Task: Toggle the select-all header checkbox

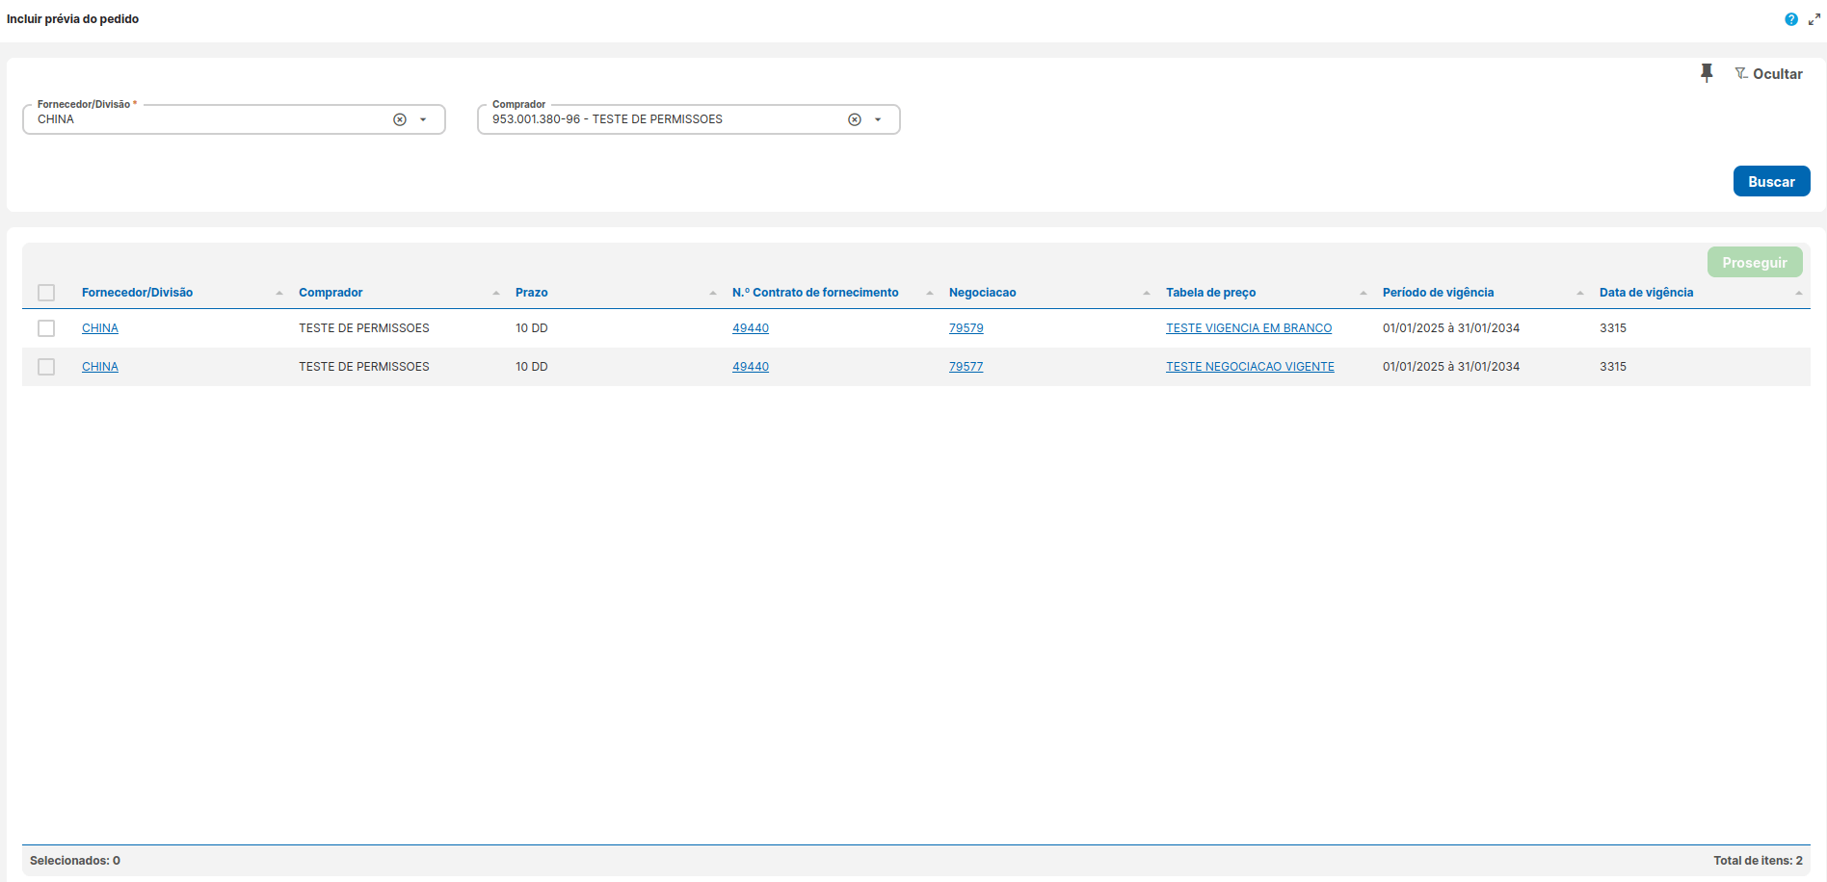Action: click(46, 293)
